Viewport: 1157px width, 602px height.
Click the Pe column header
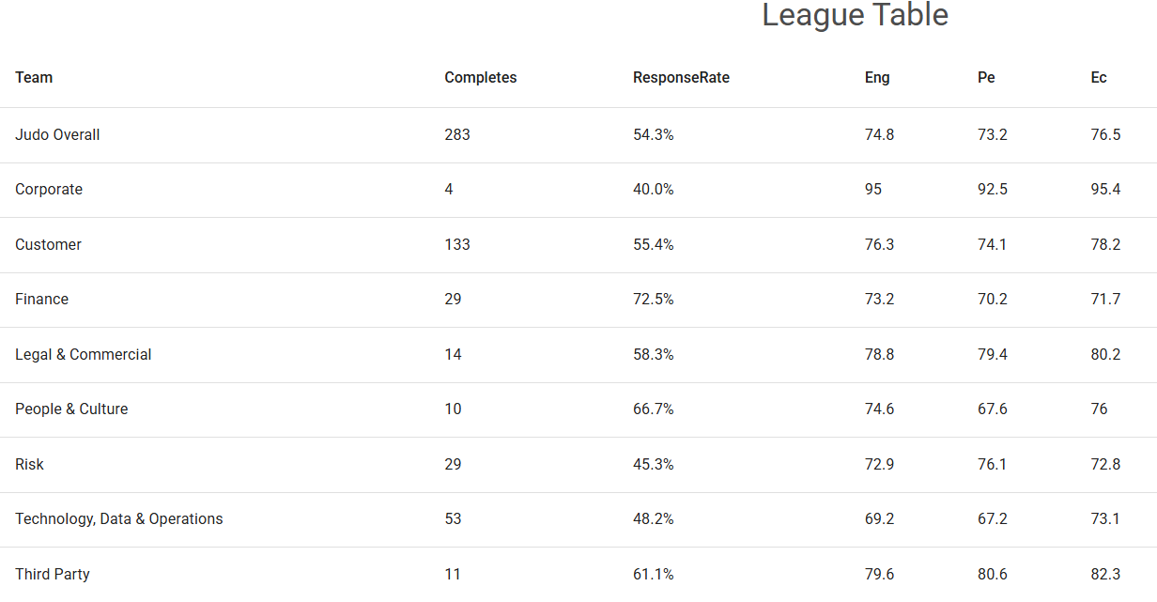[985, 78]
